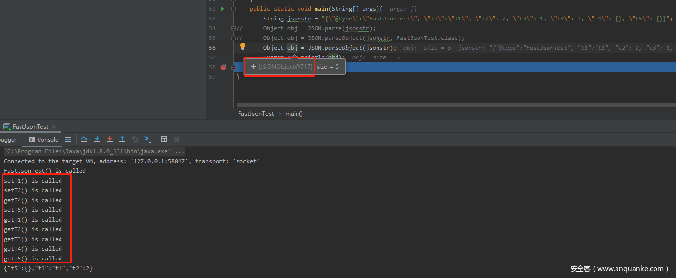The height and width of the screenshot is (278, 676).
Task: Close the FastJsonTest debug session tab
Action: (x=53, y=127)
